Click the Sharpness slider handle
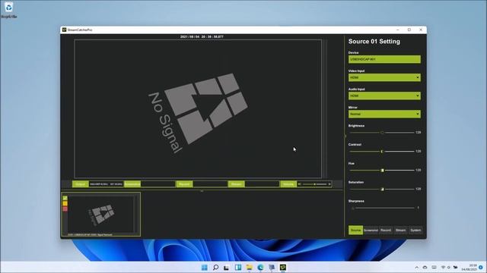Viewport: 487px width, 273px height. pyautogui.click(x=353, y=208)
